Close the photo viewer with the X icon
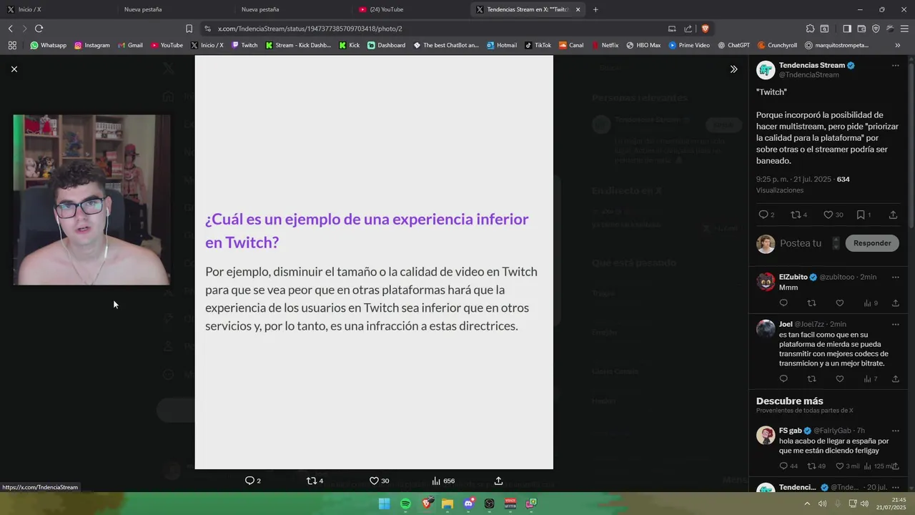915x515 pixels. [x=14, y=69]
